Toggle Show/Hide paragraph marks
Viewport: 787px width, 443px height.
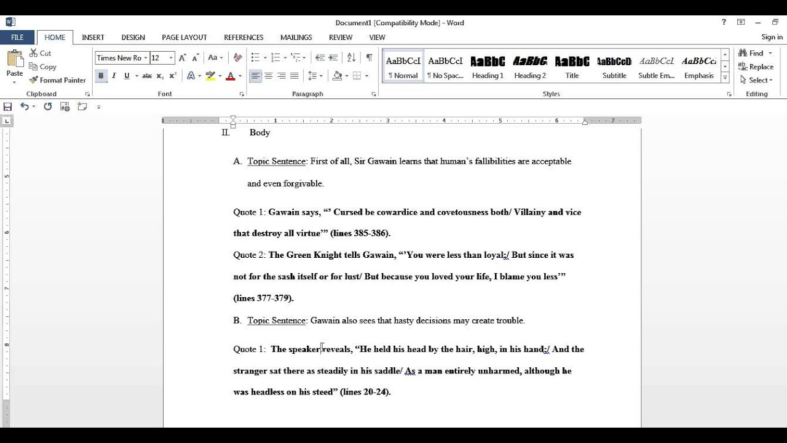(x=369, y=58)
